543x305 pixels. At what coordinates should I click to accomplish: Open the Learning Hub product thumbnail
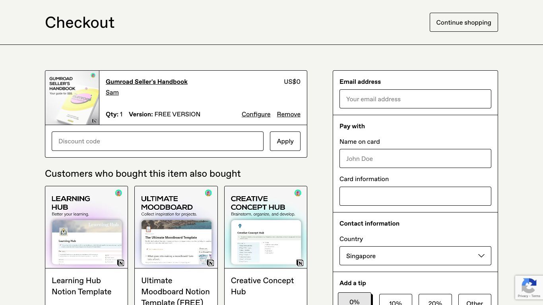pyautogui.click(x=87, y=227)
